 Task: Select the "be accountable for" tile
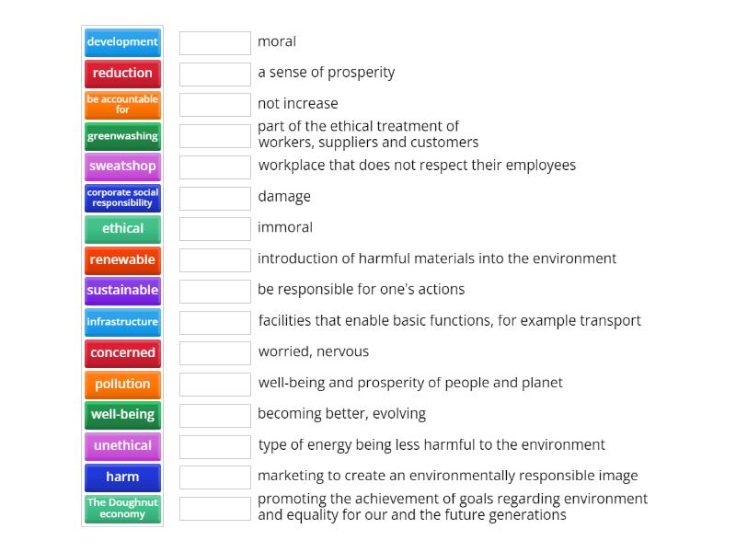122,104
